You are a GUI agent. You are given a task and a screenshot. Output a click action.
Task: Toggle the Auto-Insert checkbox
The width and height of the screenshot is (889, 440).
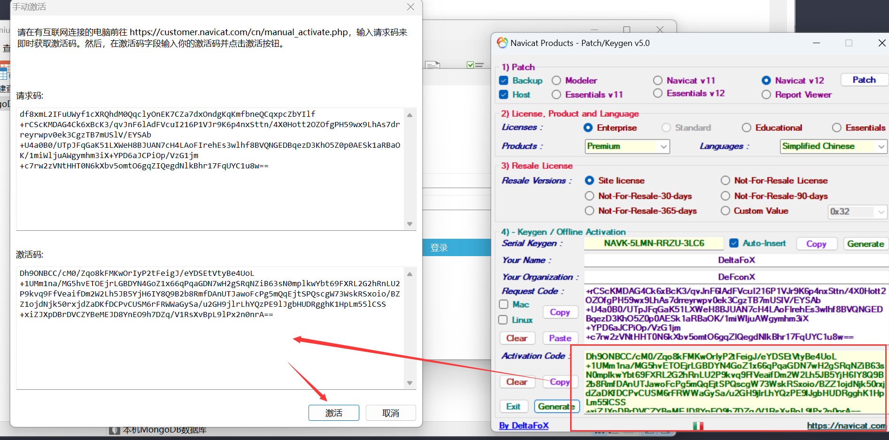click(734, 243)
